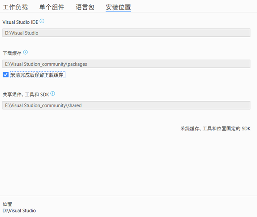Click the Visual Studio IDE heading label
257x217 pixels.
click(x=20, y=22)
